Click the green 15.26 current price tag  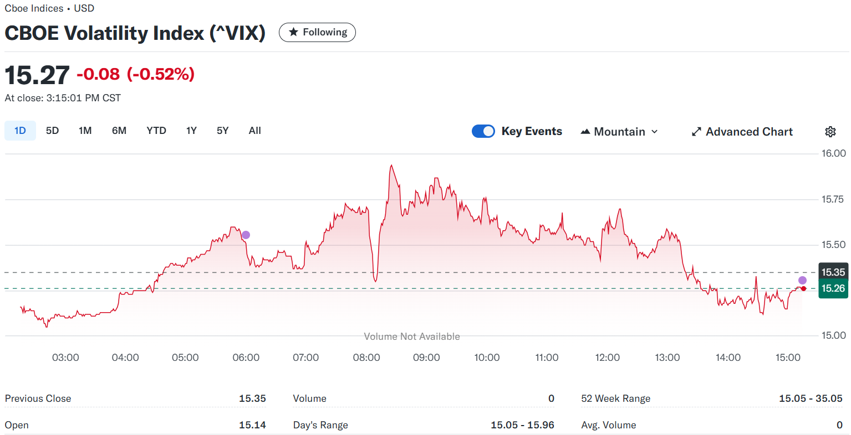[833, 288]
